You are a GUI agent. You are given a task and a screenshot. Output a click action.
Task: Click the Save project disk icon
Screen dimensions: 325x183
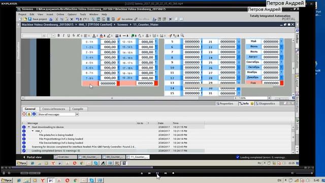30,19
